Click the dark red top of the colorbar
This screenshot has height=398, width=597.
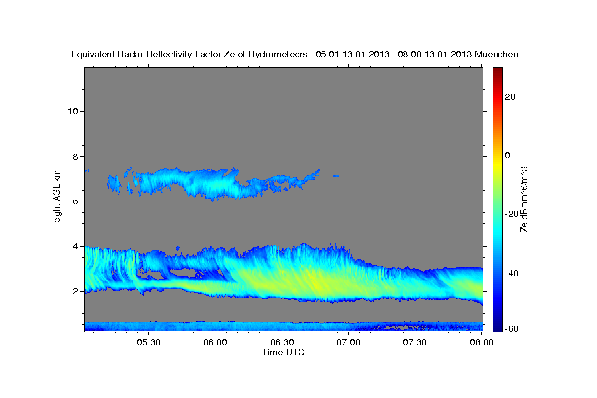pos(497,71)
